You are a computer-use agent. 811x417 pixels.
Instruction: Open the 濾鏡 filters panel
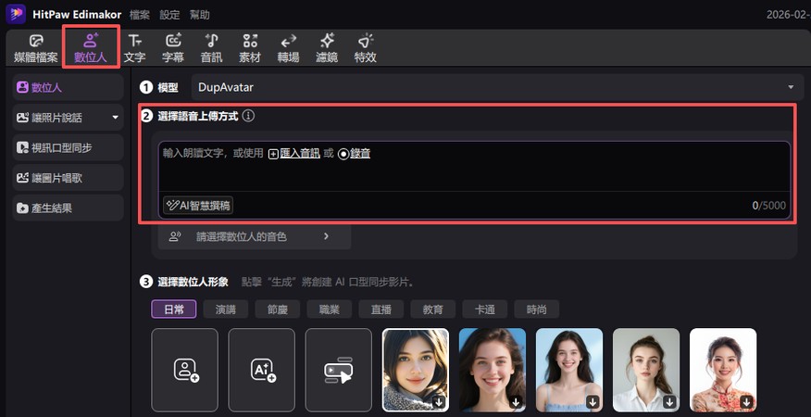(x=327, y=49)
